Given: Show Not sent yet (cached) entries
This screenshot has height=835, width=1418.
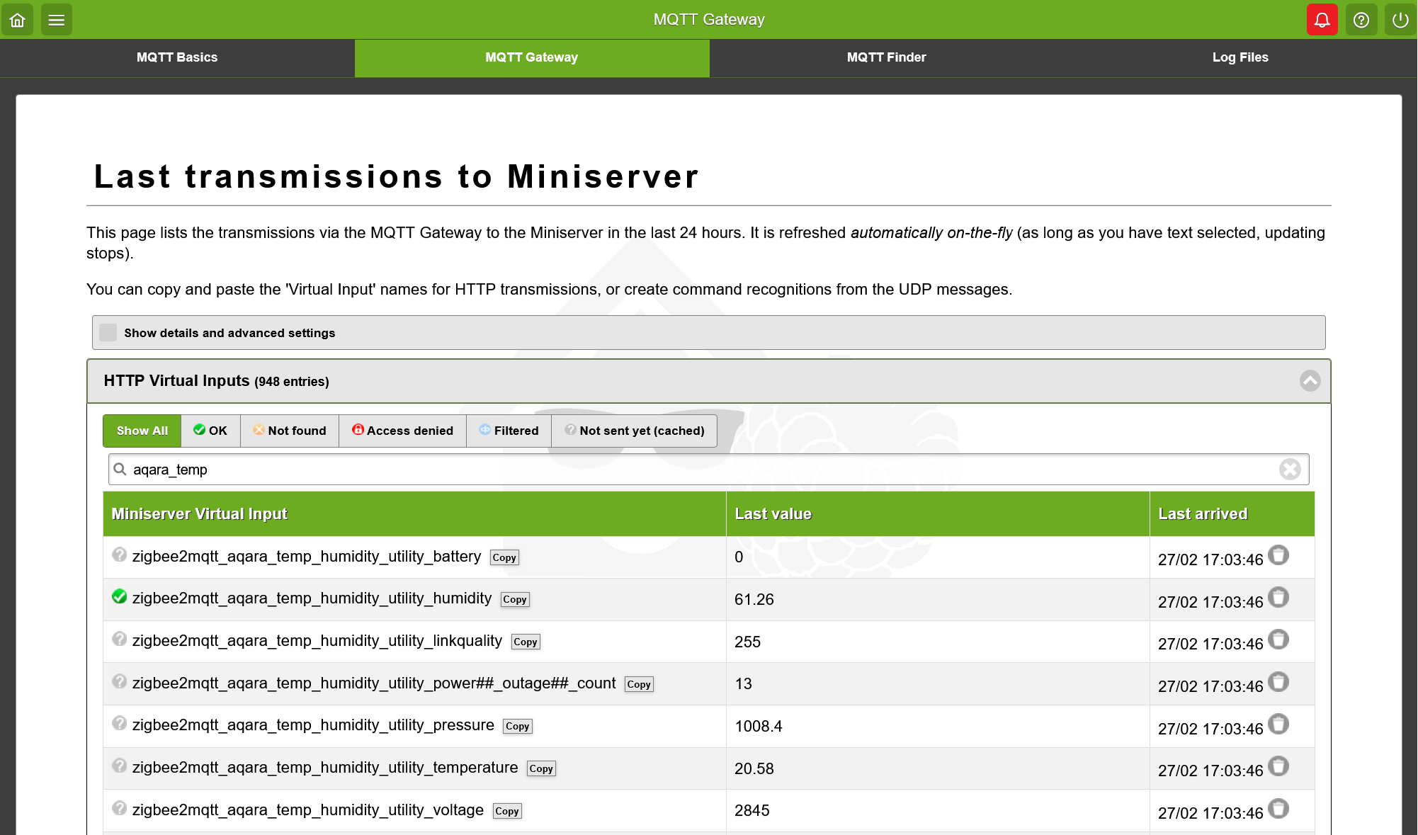Looking at the screenshot, I should click(x=634, y=431).
